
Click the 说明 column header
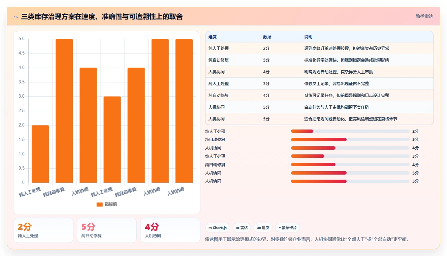[308, 37]
